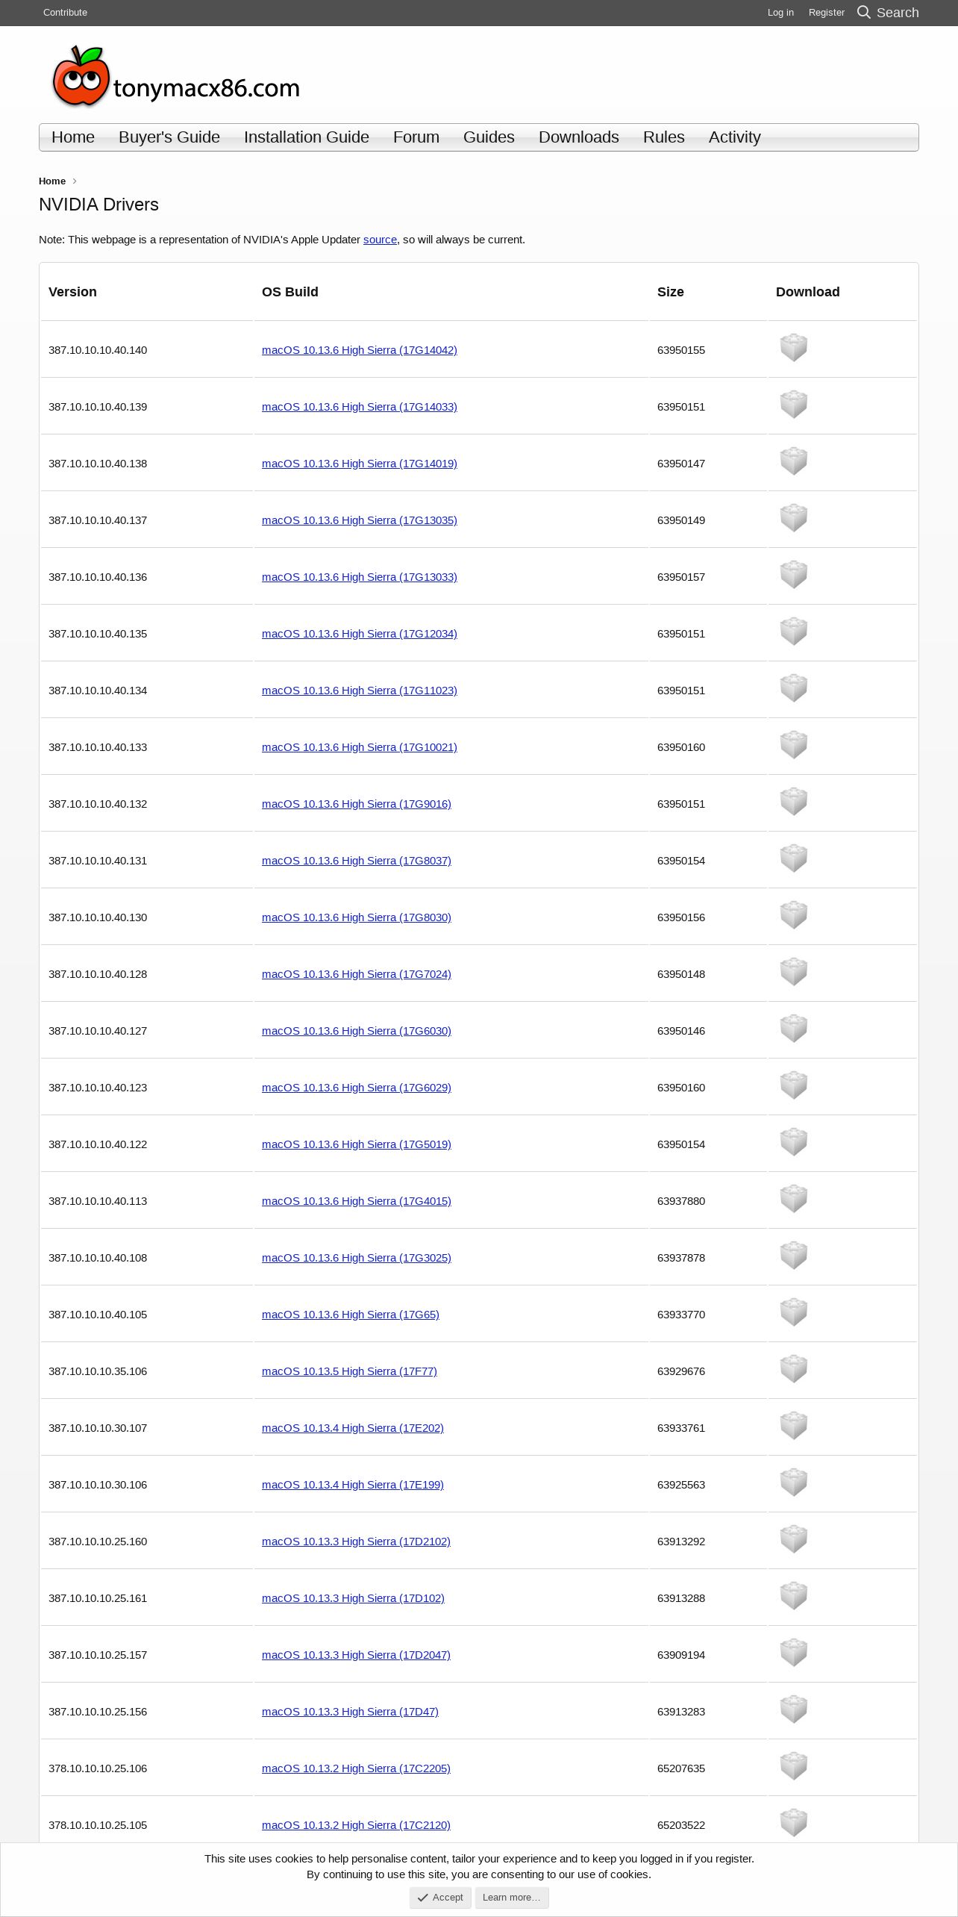
Task: Download package icon for 378.10.10.10.25.106
Action: click(x=793, y=1766)
